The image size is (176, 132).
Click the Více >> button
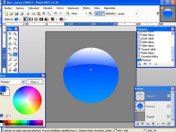tap(35, 82)
